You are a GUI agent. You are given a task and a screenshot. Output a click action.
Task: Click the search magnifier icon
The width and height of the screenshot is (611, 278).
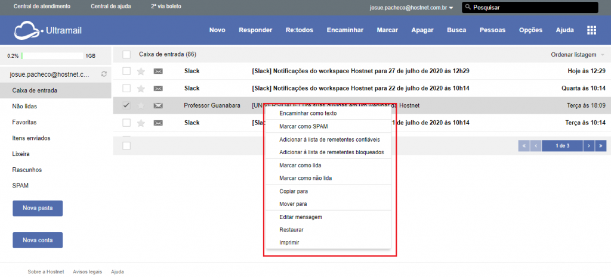[x=468, y=8]
